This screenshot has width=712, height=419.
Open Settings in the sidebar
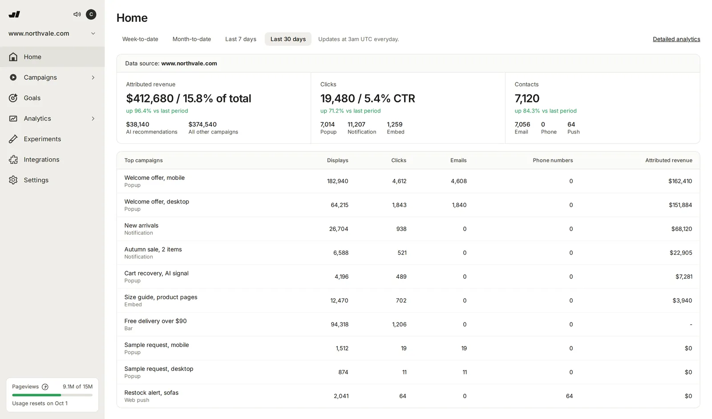[52, 180]
